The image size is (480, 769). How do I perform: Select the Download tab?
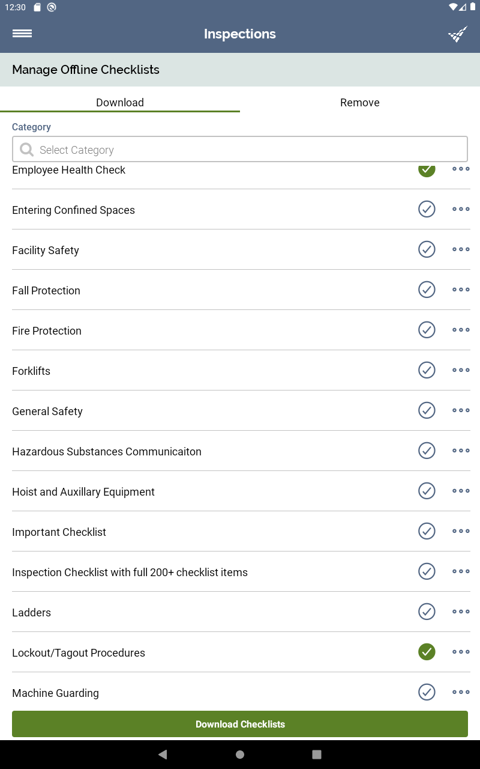pyautogui.click(x=120, y=102)
